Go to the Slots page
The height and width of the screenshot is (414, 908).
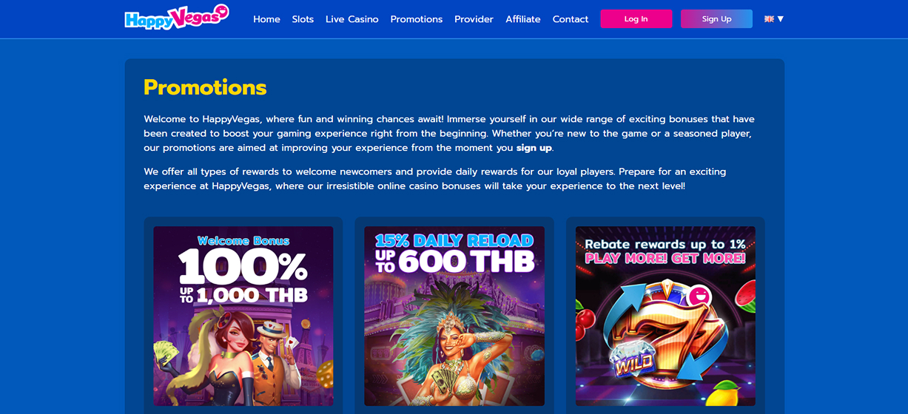pyautogui.click(x=303, y=19)
